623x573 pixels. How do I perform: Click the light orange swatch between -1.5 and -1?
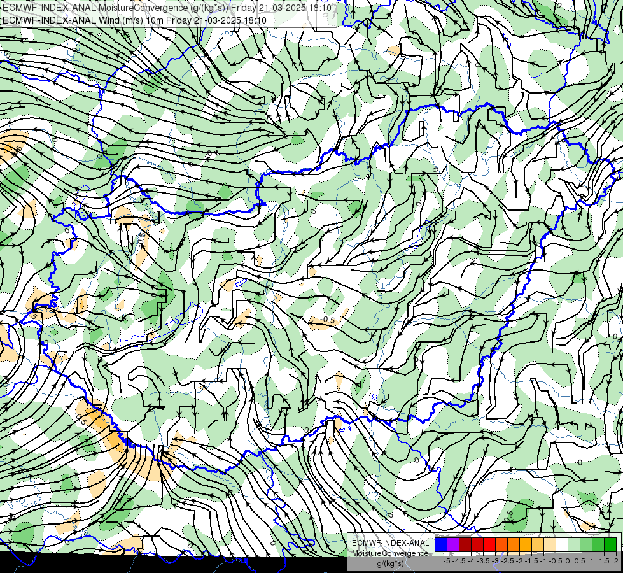[538, 545]
